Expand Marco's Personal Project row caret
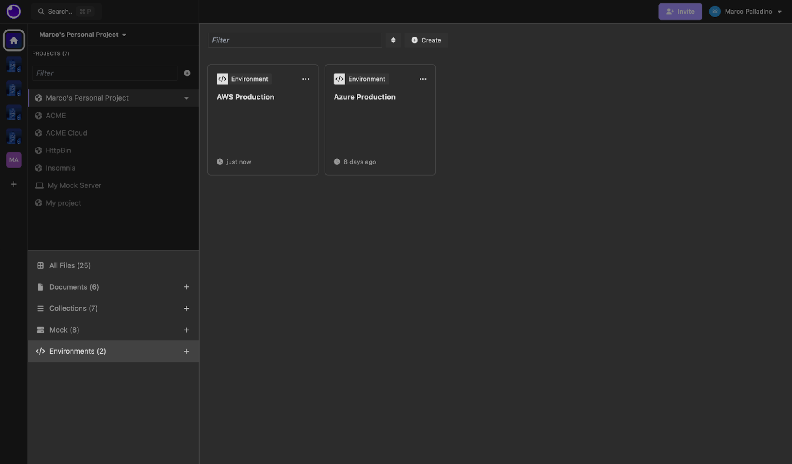 (x=186, y=98)
